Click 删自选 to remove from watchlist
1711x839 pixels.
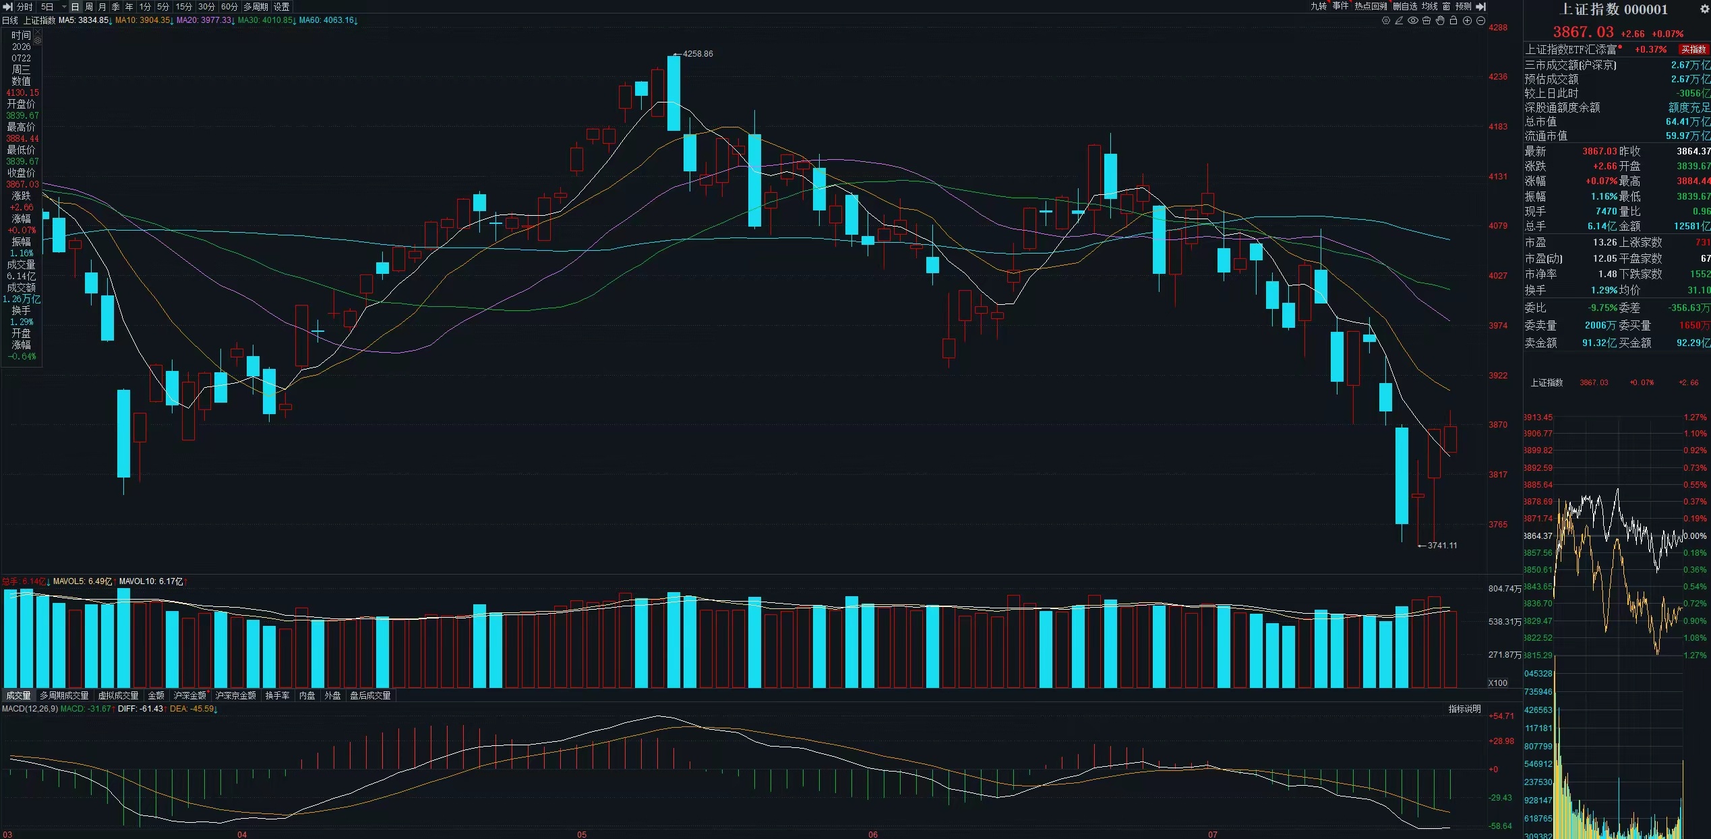click(1405, 6)
